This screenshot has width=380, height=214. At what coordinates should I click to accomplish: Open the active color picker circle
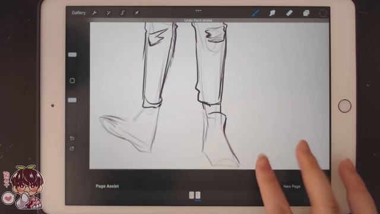click(322, 13)
